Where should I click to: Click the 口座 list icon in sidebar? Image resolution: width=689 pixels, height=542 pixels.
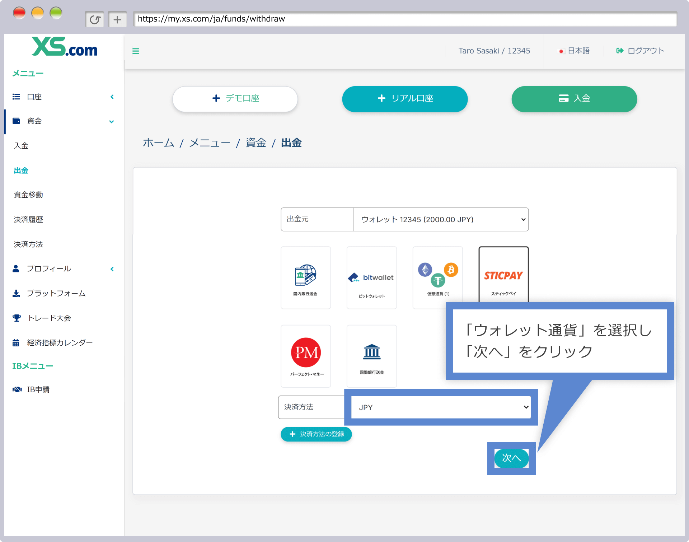[16, 97]
